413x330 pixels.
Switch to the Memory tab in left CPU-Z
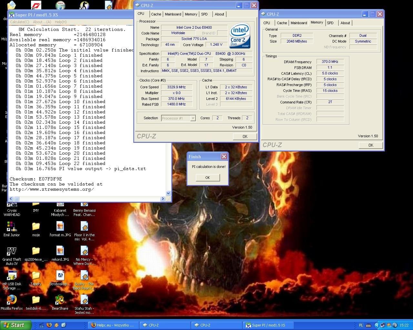pos(191,14)
